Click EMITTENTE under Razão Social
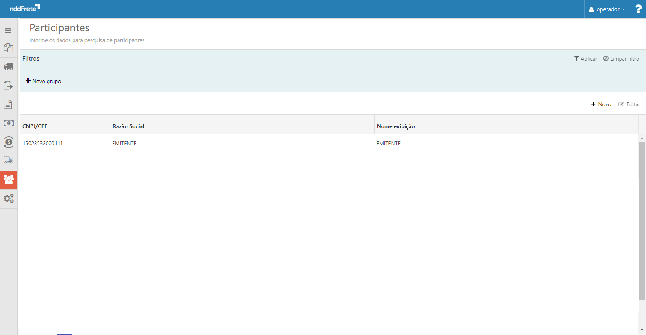The height and width of the screenshot is (335, 646). coord(124,144)
